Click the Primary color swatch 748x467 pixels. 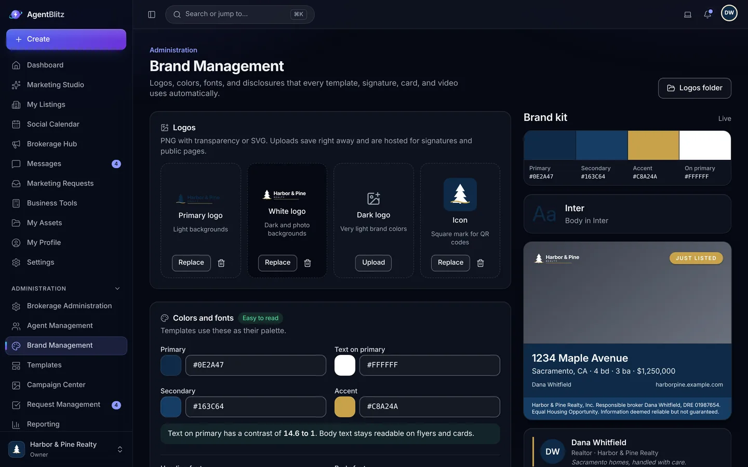tap(171, 365)
